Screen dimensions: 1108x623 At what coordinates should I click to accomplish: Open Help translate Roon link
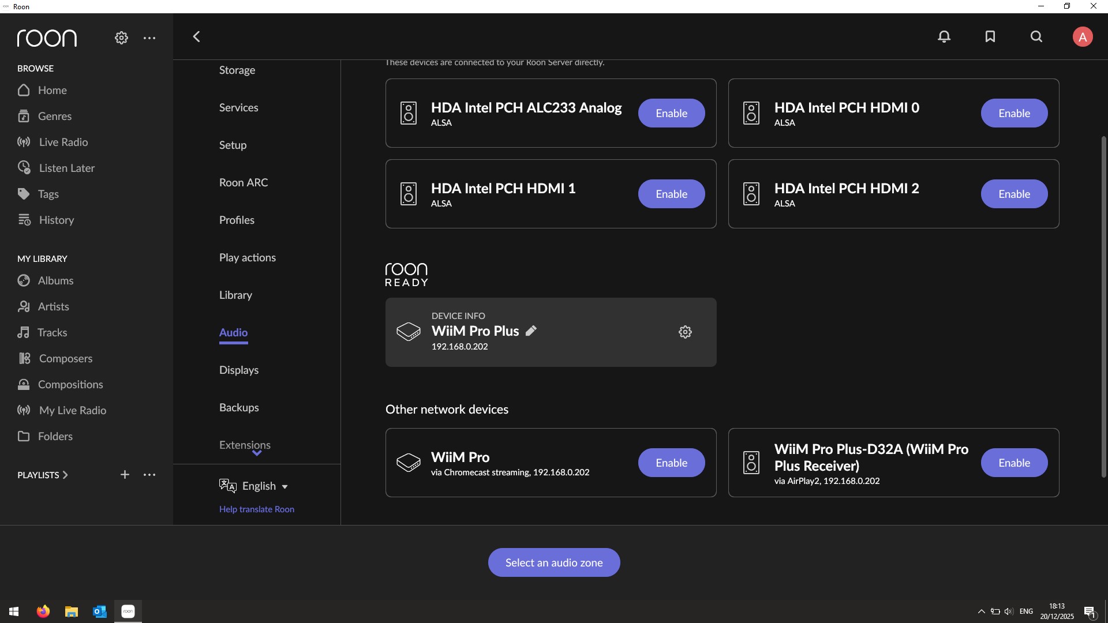point(257,509)
